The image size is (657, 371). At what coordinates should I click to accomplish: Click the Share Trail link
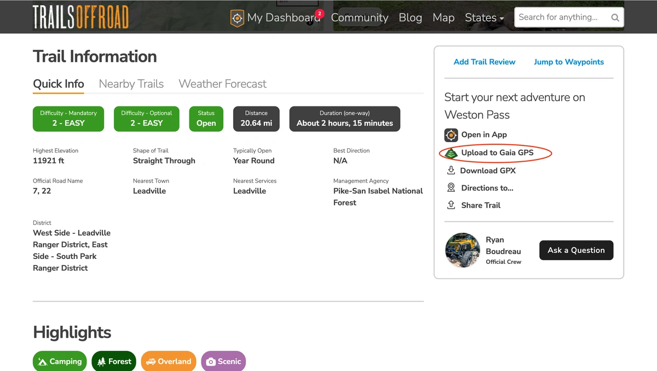481,205
